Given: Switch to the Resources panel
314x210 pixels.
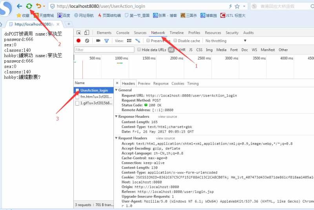Looking at the screenshot, I should point(213,33).
